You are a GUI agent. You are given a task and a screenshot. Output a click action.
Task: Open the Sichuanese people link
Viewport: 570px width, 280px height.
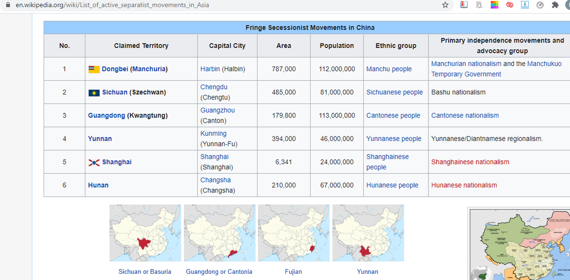(x=394, y=92)
